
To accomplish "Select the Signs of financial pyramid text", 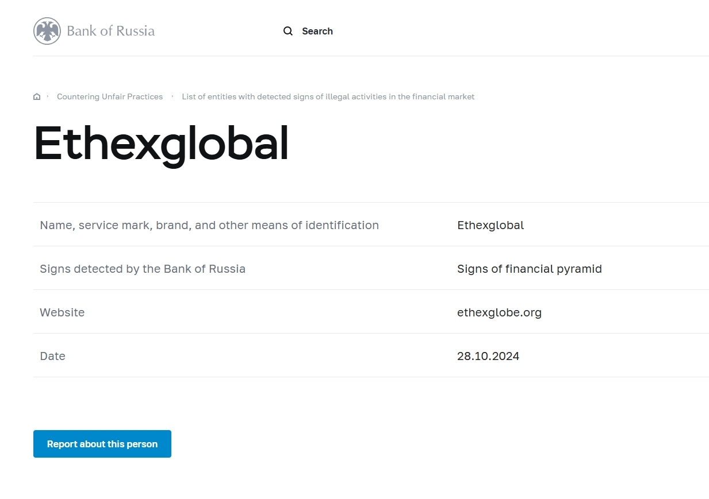I will click(x=529, y=269).
